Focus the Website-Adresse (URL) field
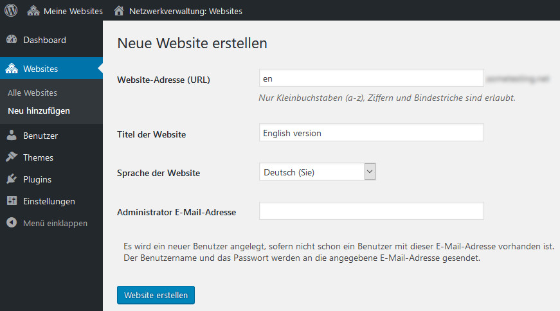 [x=372, y=78]
